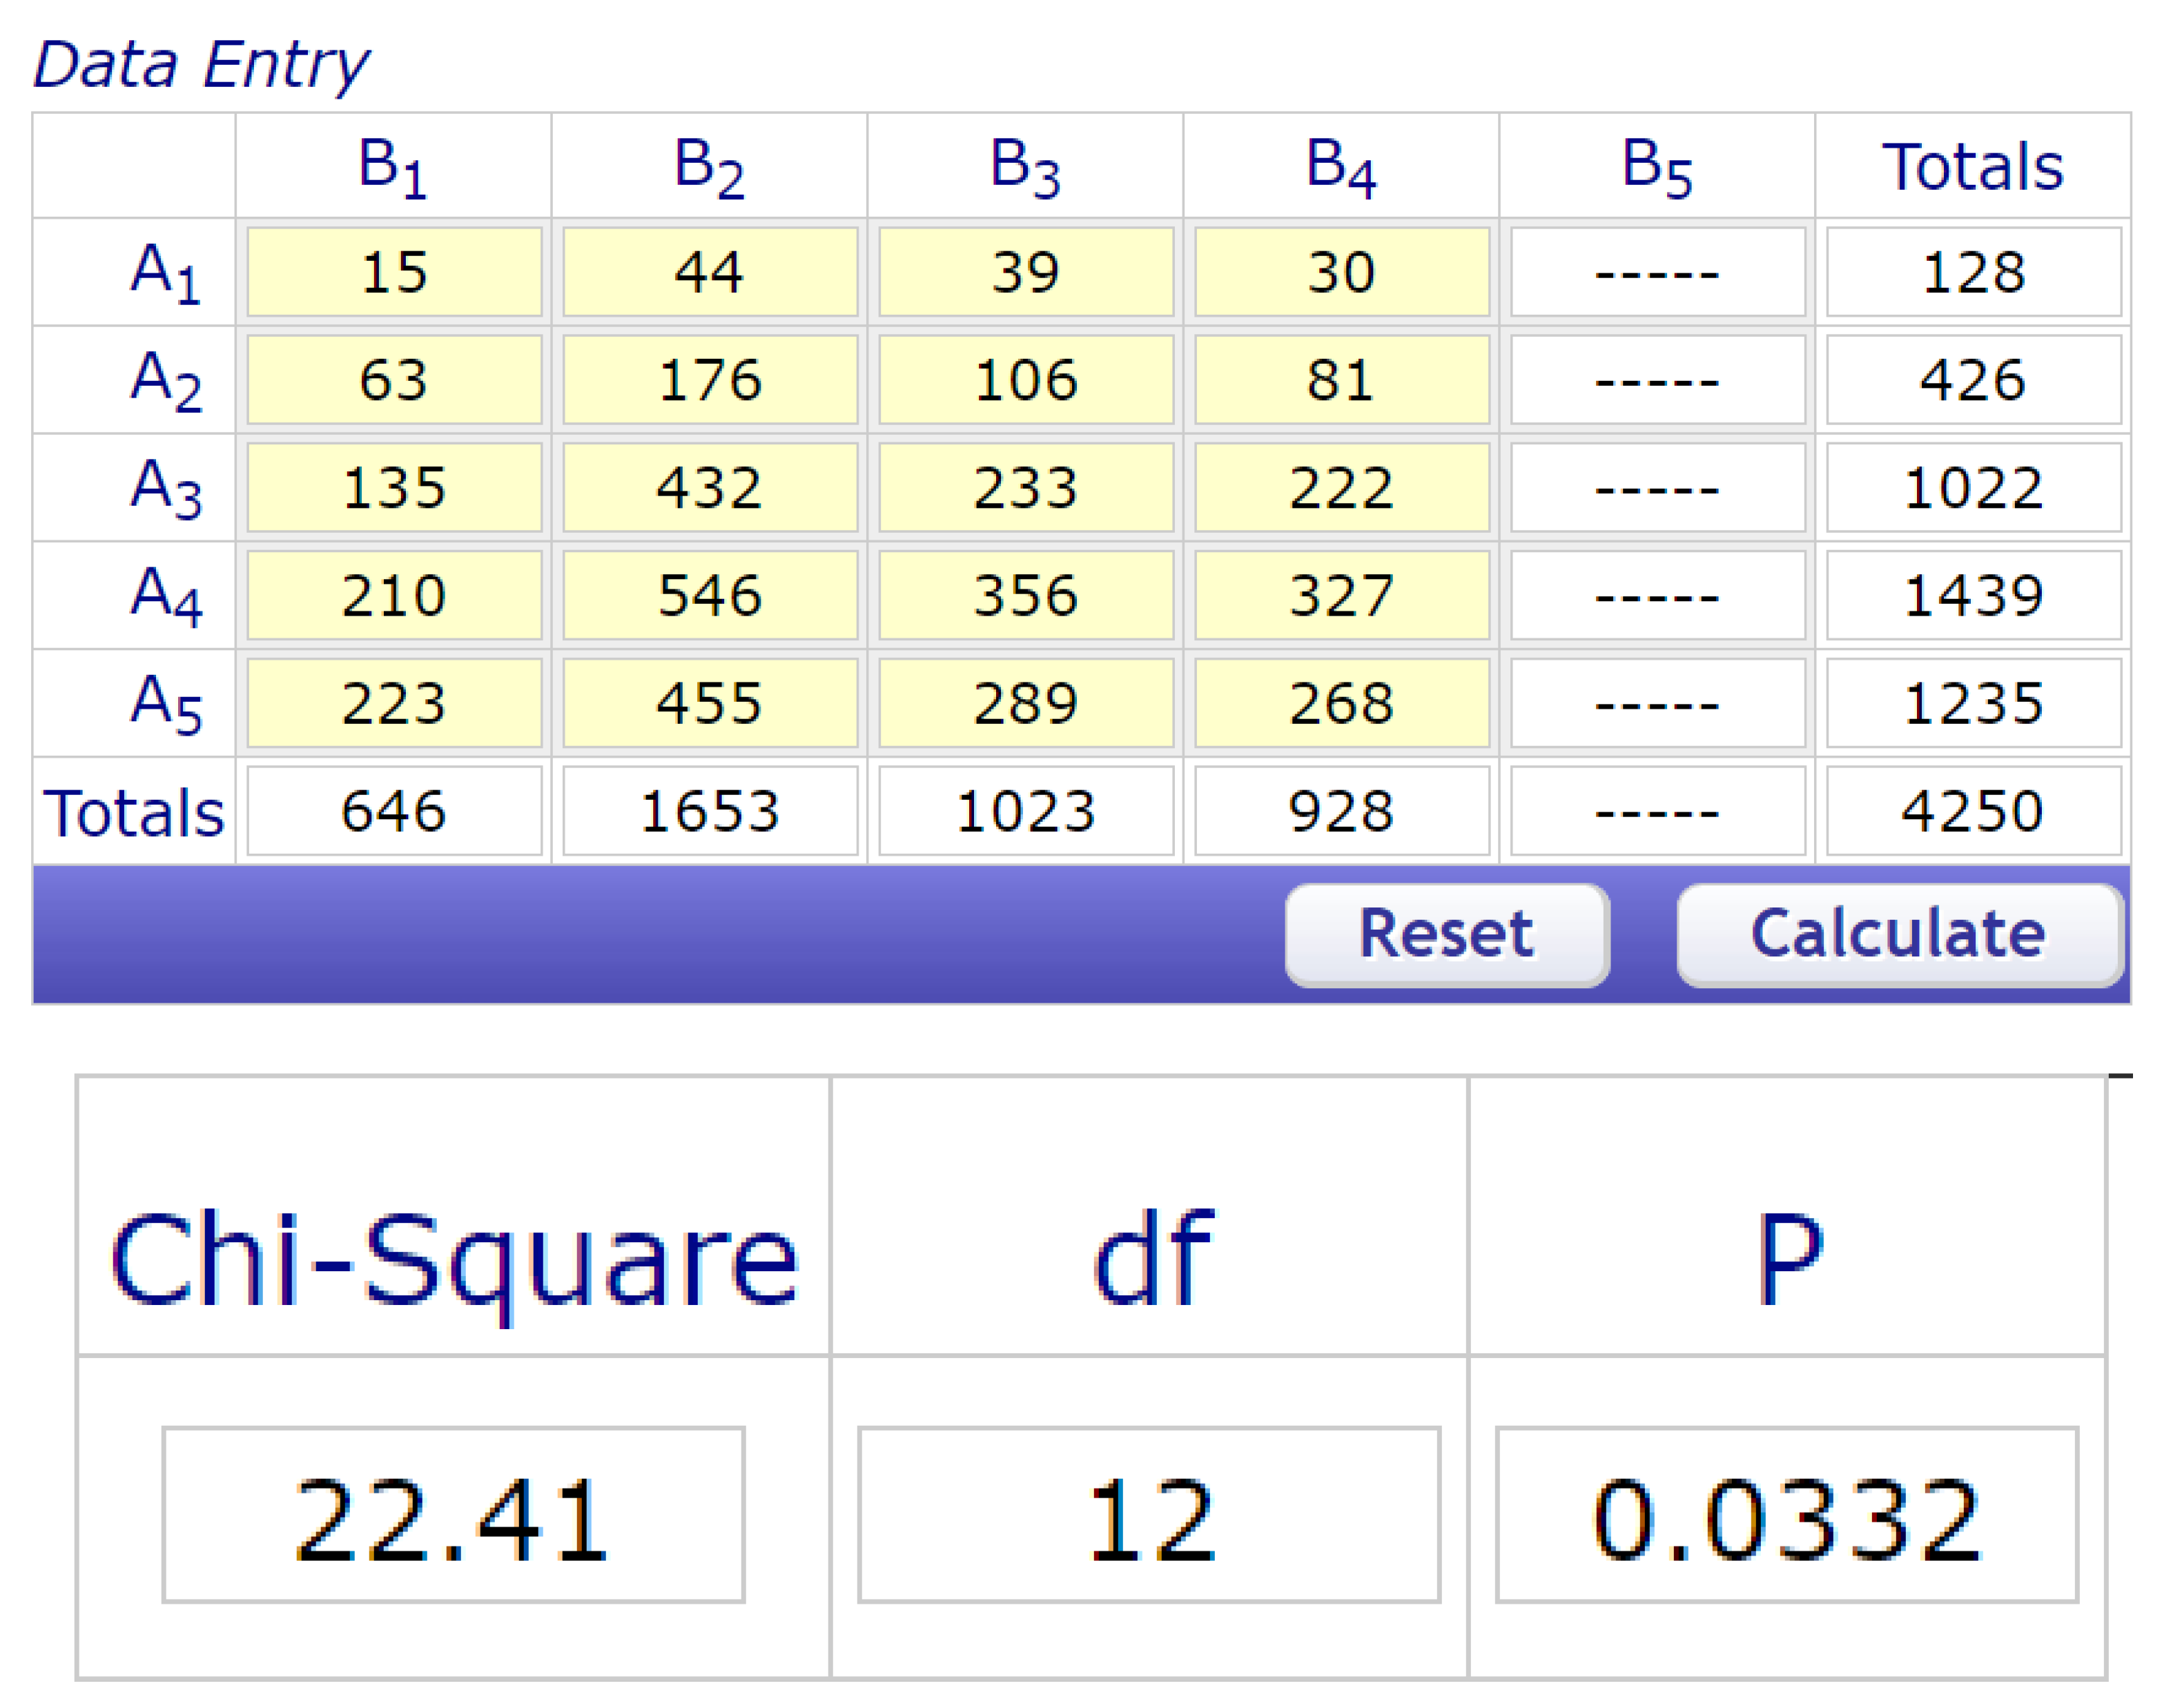Select the df result field showing 12
Screen dimensions: 2162x1708
click(x=1149, y=1515)
